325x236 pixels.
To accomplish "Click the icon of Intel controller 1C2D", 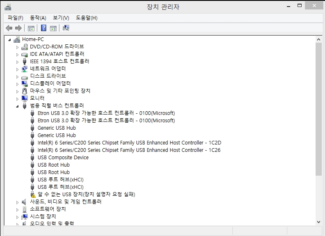I will (x=32, y=143).
